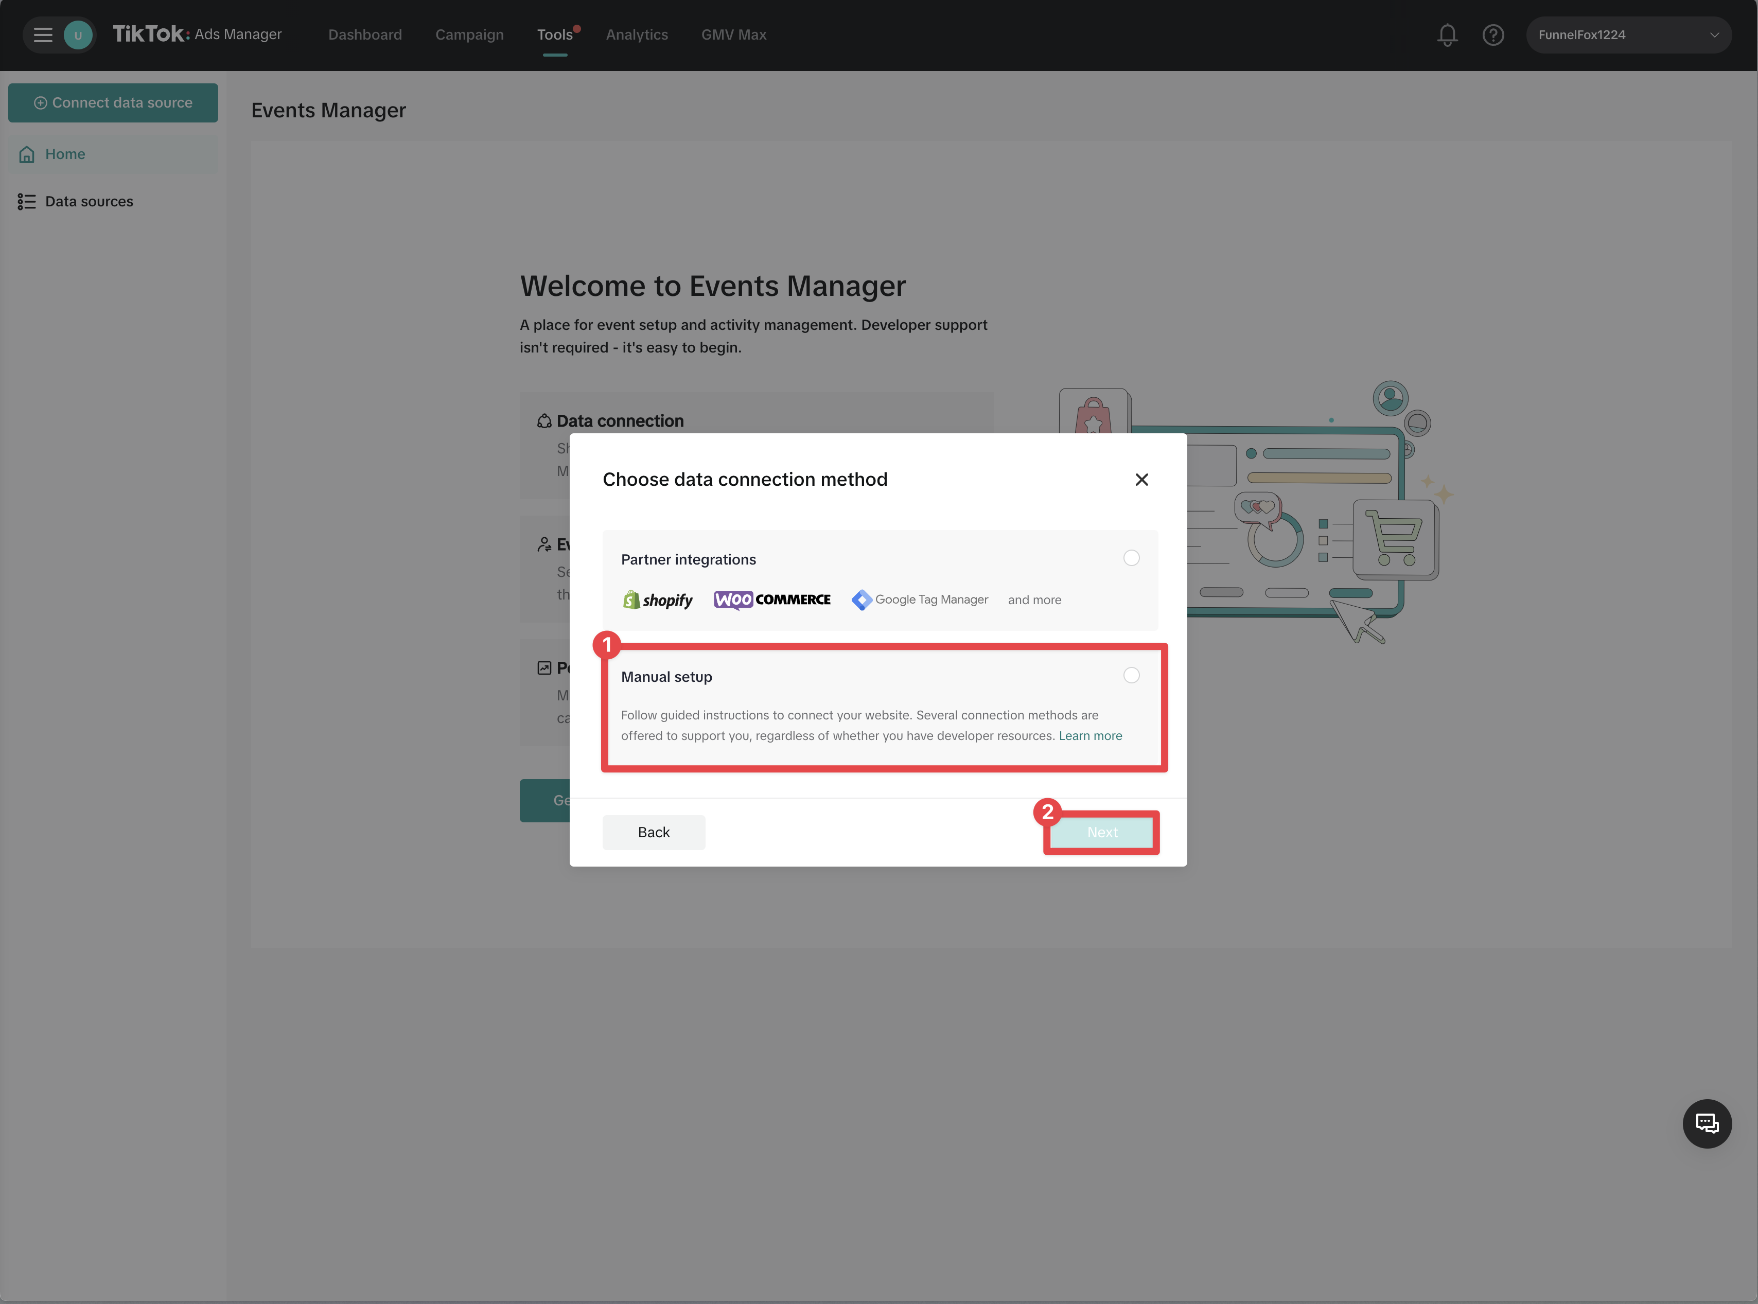Click the Google Tag Manager logo
The width and height of the screenshot is (1758, 1304).
(x=920, y=600)
